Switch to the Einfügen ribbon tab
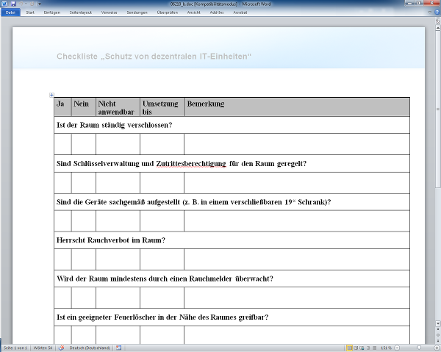This screenshot has height=352, width=441. (x=52, y=12)
